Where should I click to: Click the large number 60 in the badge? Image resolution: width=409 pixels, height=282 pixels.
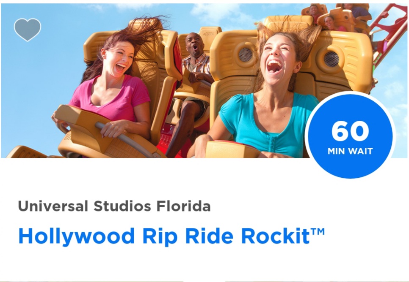point(350,131)
